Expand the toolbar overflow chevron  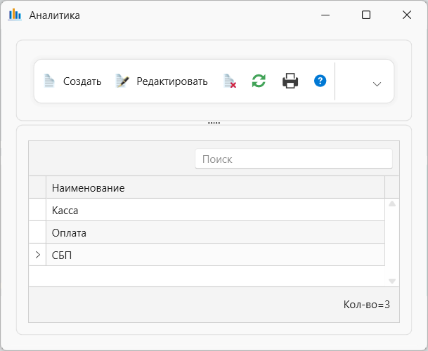click(x=377, y=84)
